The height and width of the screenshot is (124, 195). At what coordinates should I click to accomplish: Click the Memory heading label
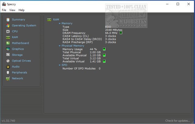tap(67, 23)
